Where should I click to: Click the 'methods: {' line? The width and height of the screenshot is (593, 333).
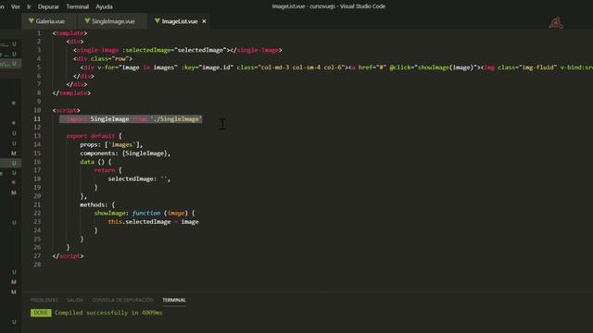97,204
